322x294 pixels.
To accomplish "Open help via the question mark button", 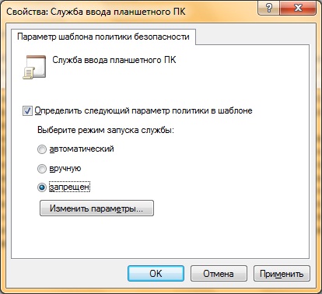I will [x=268, y=8].
